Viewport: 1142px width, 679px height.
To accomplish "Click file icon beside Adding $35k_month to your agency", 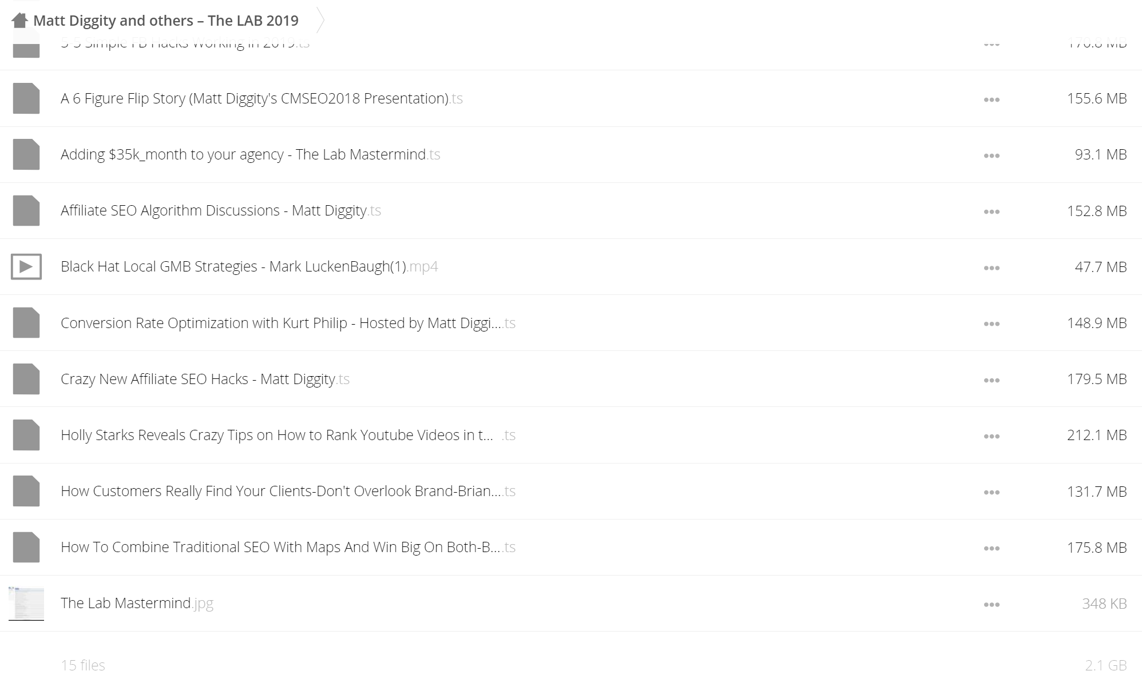I will (26, 154).
